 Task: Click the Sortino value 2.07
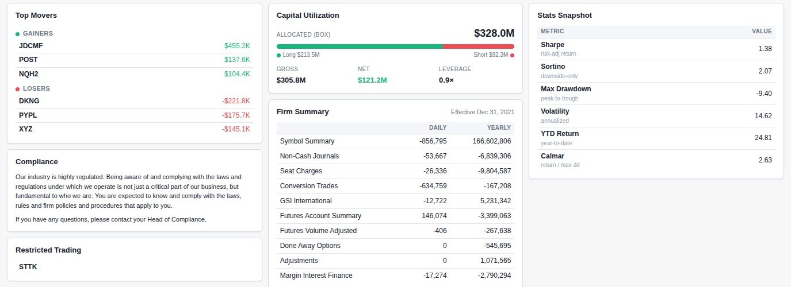765,71
